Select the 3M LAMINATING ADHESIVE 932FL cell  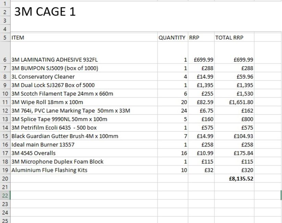click(84, 52)
